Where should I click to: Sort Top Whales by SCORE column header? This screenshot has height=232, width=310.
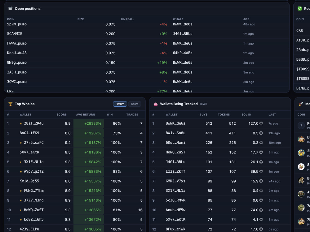[61, 115]
